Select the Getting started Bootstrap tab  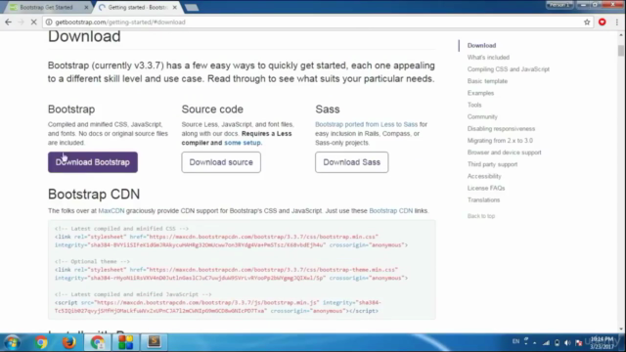136,7
